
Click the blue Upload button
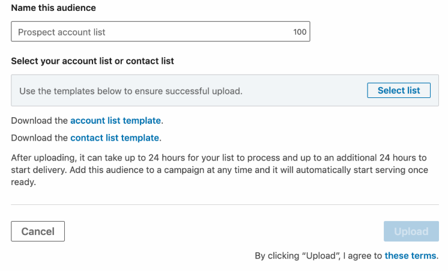pos(411,231)
